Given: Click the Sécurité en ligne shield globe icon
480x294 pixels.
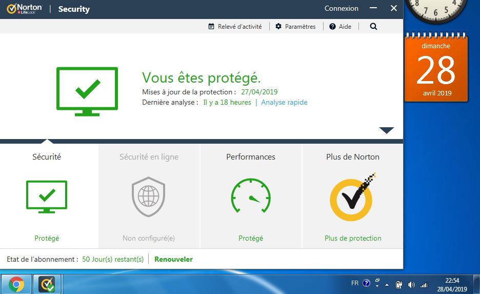Looking at the screenshot, I should click(x=149, y=197).
